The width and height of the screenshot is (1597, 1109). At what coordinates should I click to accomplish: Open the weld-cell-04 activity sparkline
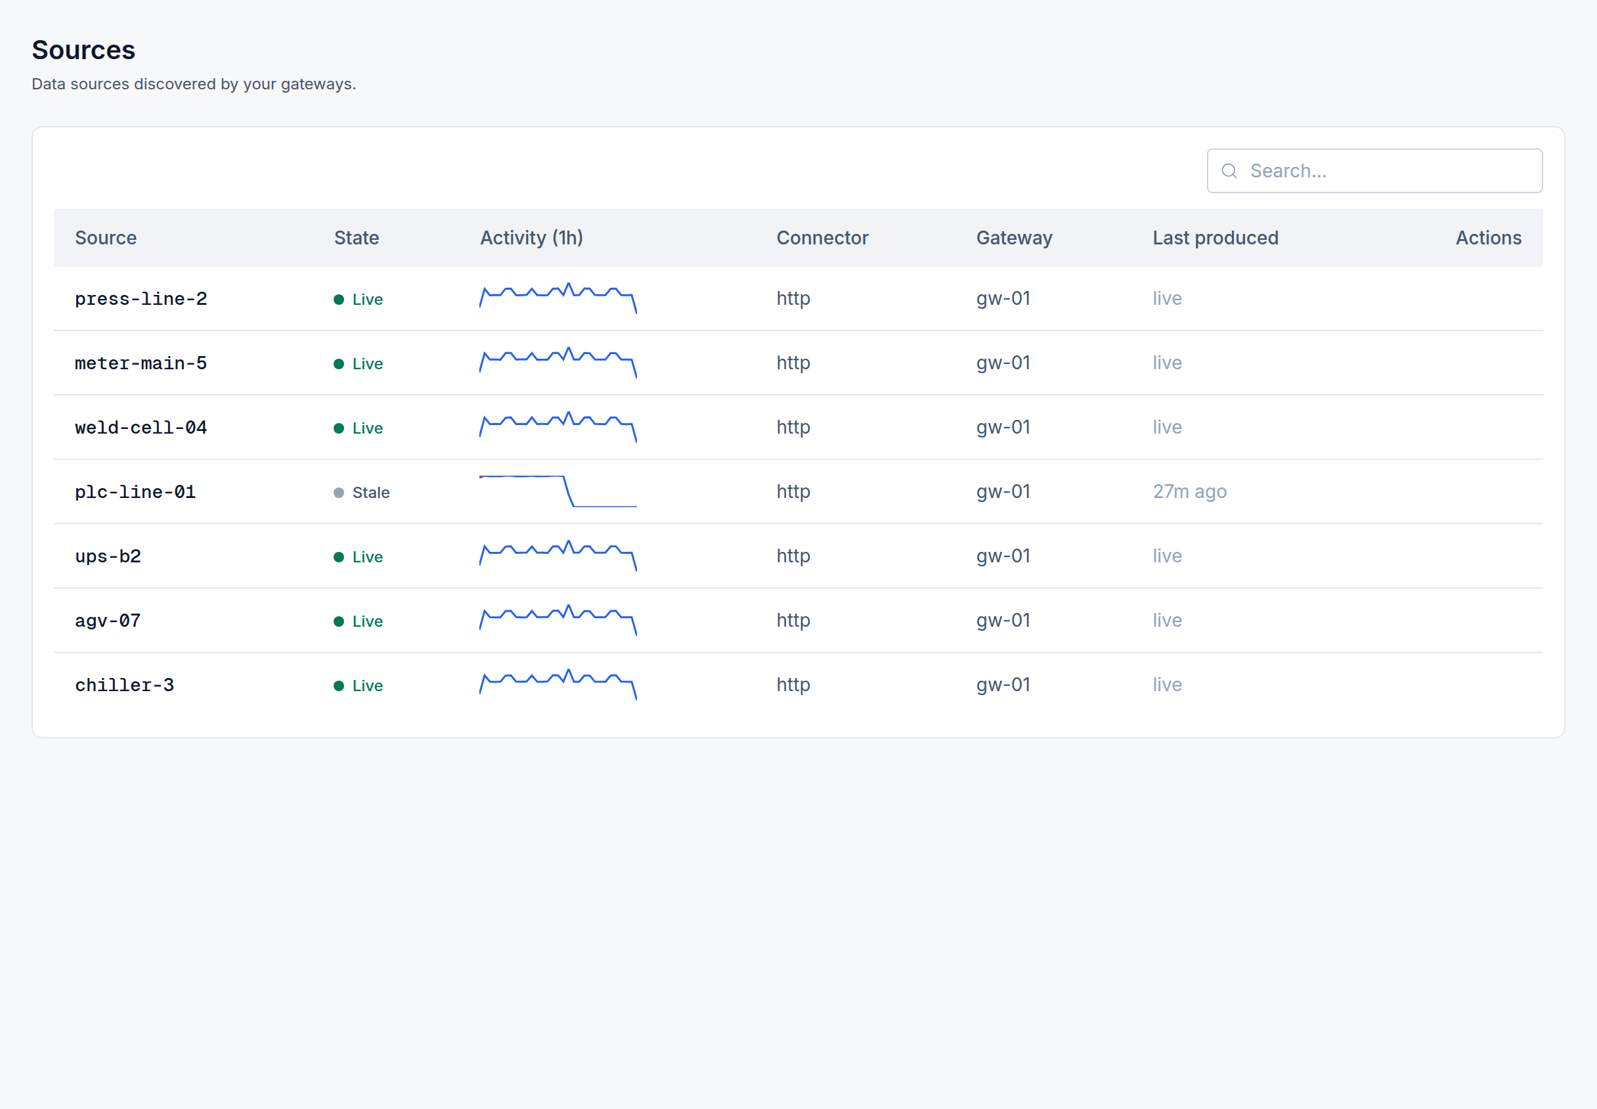[x=558, y=426]
